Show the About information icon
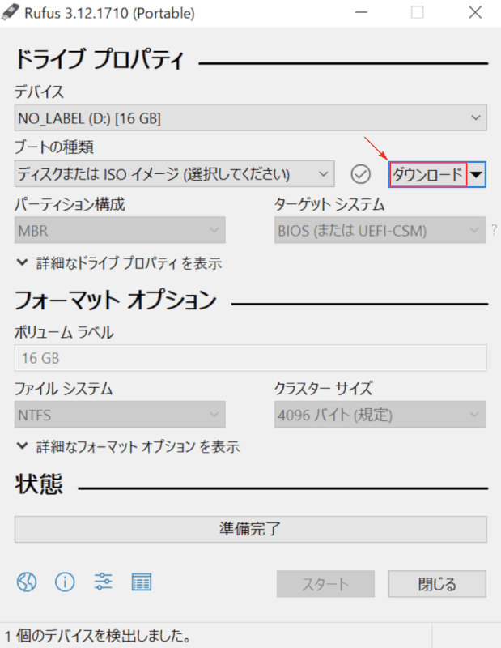The height and width of the screenshot is (648, 501). pyautogui.click(x=65, y=582)
